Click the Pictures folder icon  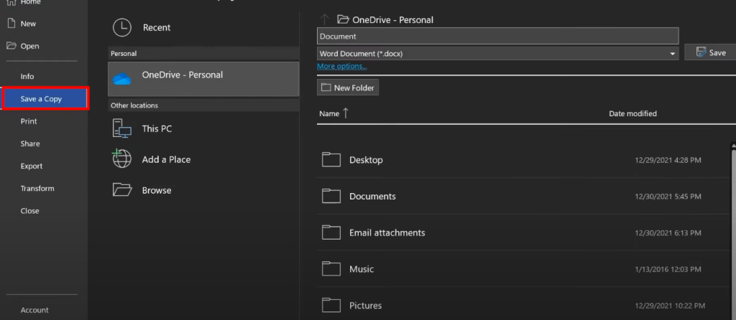click(x=331, y=306)
